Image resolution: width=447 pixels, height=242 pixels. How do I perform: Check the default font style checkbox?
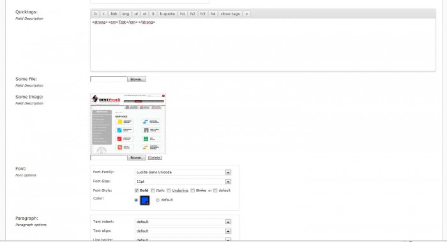click(x=215, y=190)
